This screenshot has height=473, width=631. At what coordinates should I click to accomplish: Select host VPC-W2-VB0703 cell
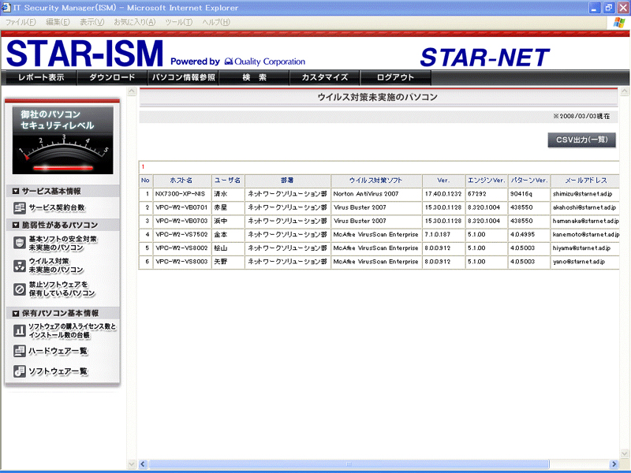181,221
